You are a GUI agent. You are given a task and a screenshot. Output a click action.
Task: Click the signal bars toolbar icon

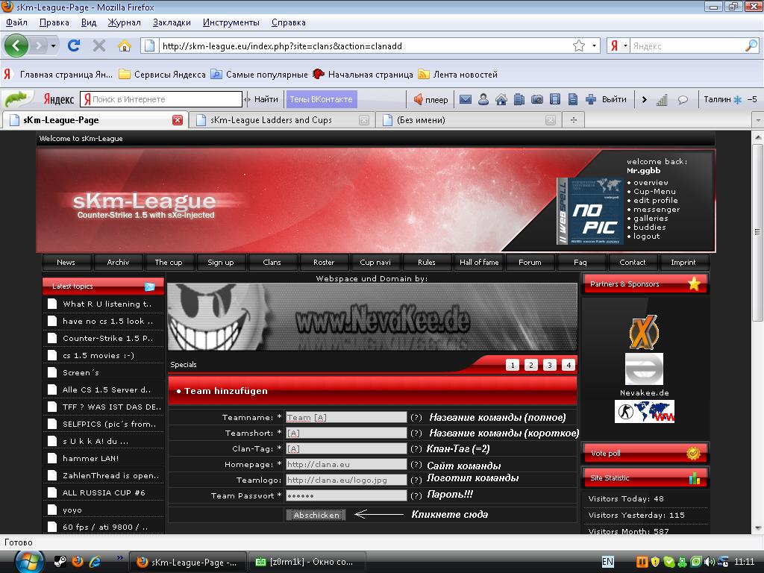662,100
